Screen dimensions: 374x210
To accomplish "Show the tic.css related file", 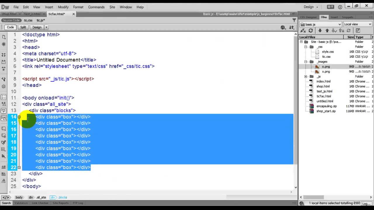I will 28,20.
